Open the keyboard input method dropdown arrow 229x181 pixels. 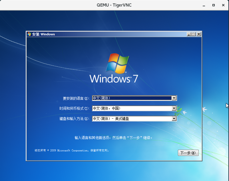coord(174,119)
